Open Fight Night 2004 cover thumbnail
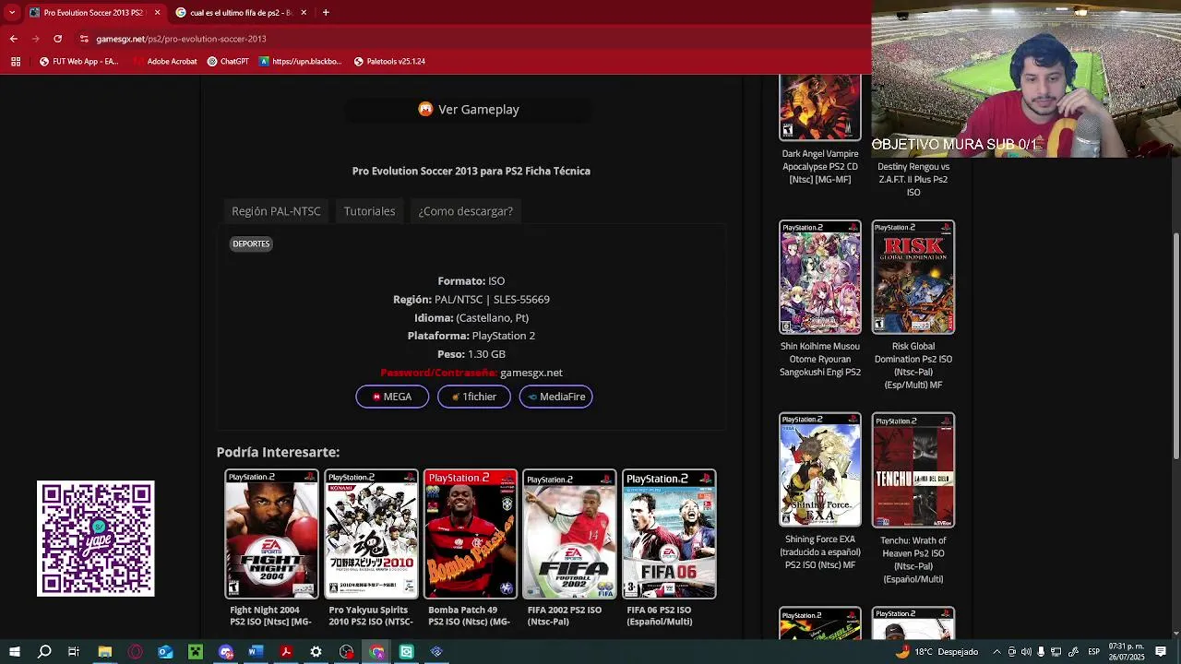Viewport: 1181px width, 664px height. [271, 535]
